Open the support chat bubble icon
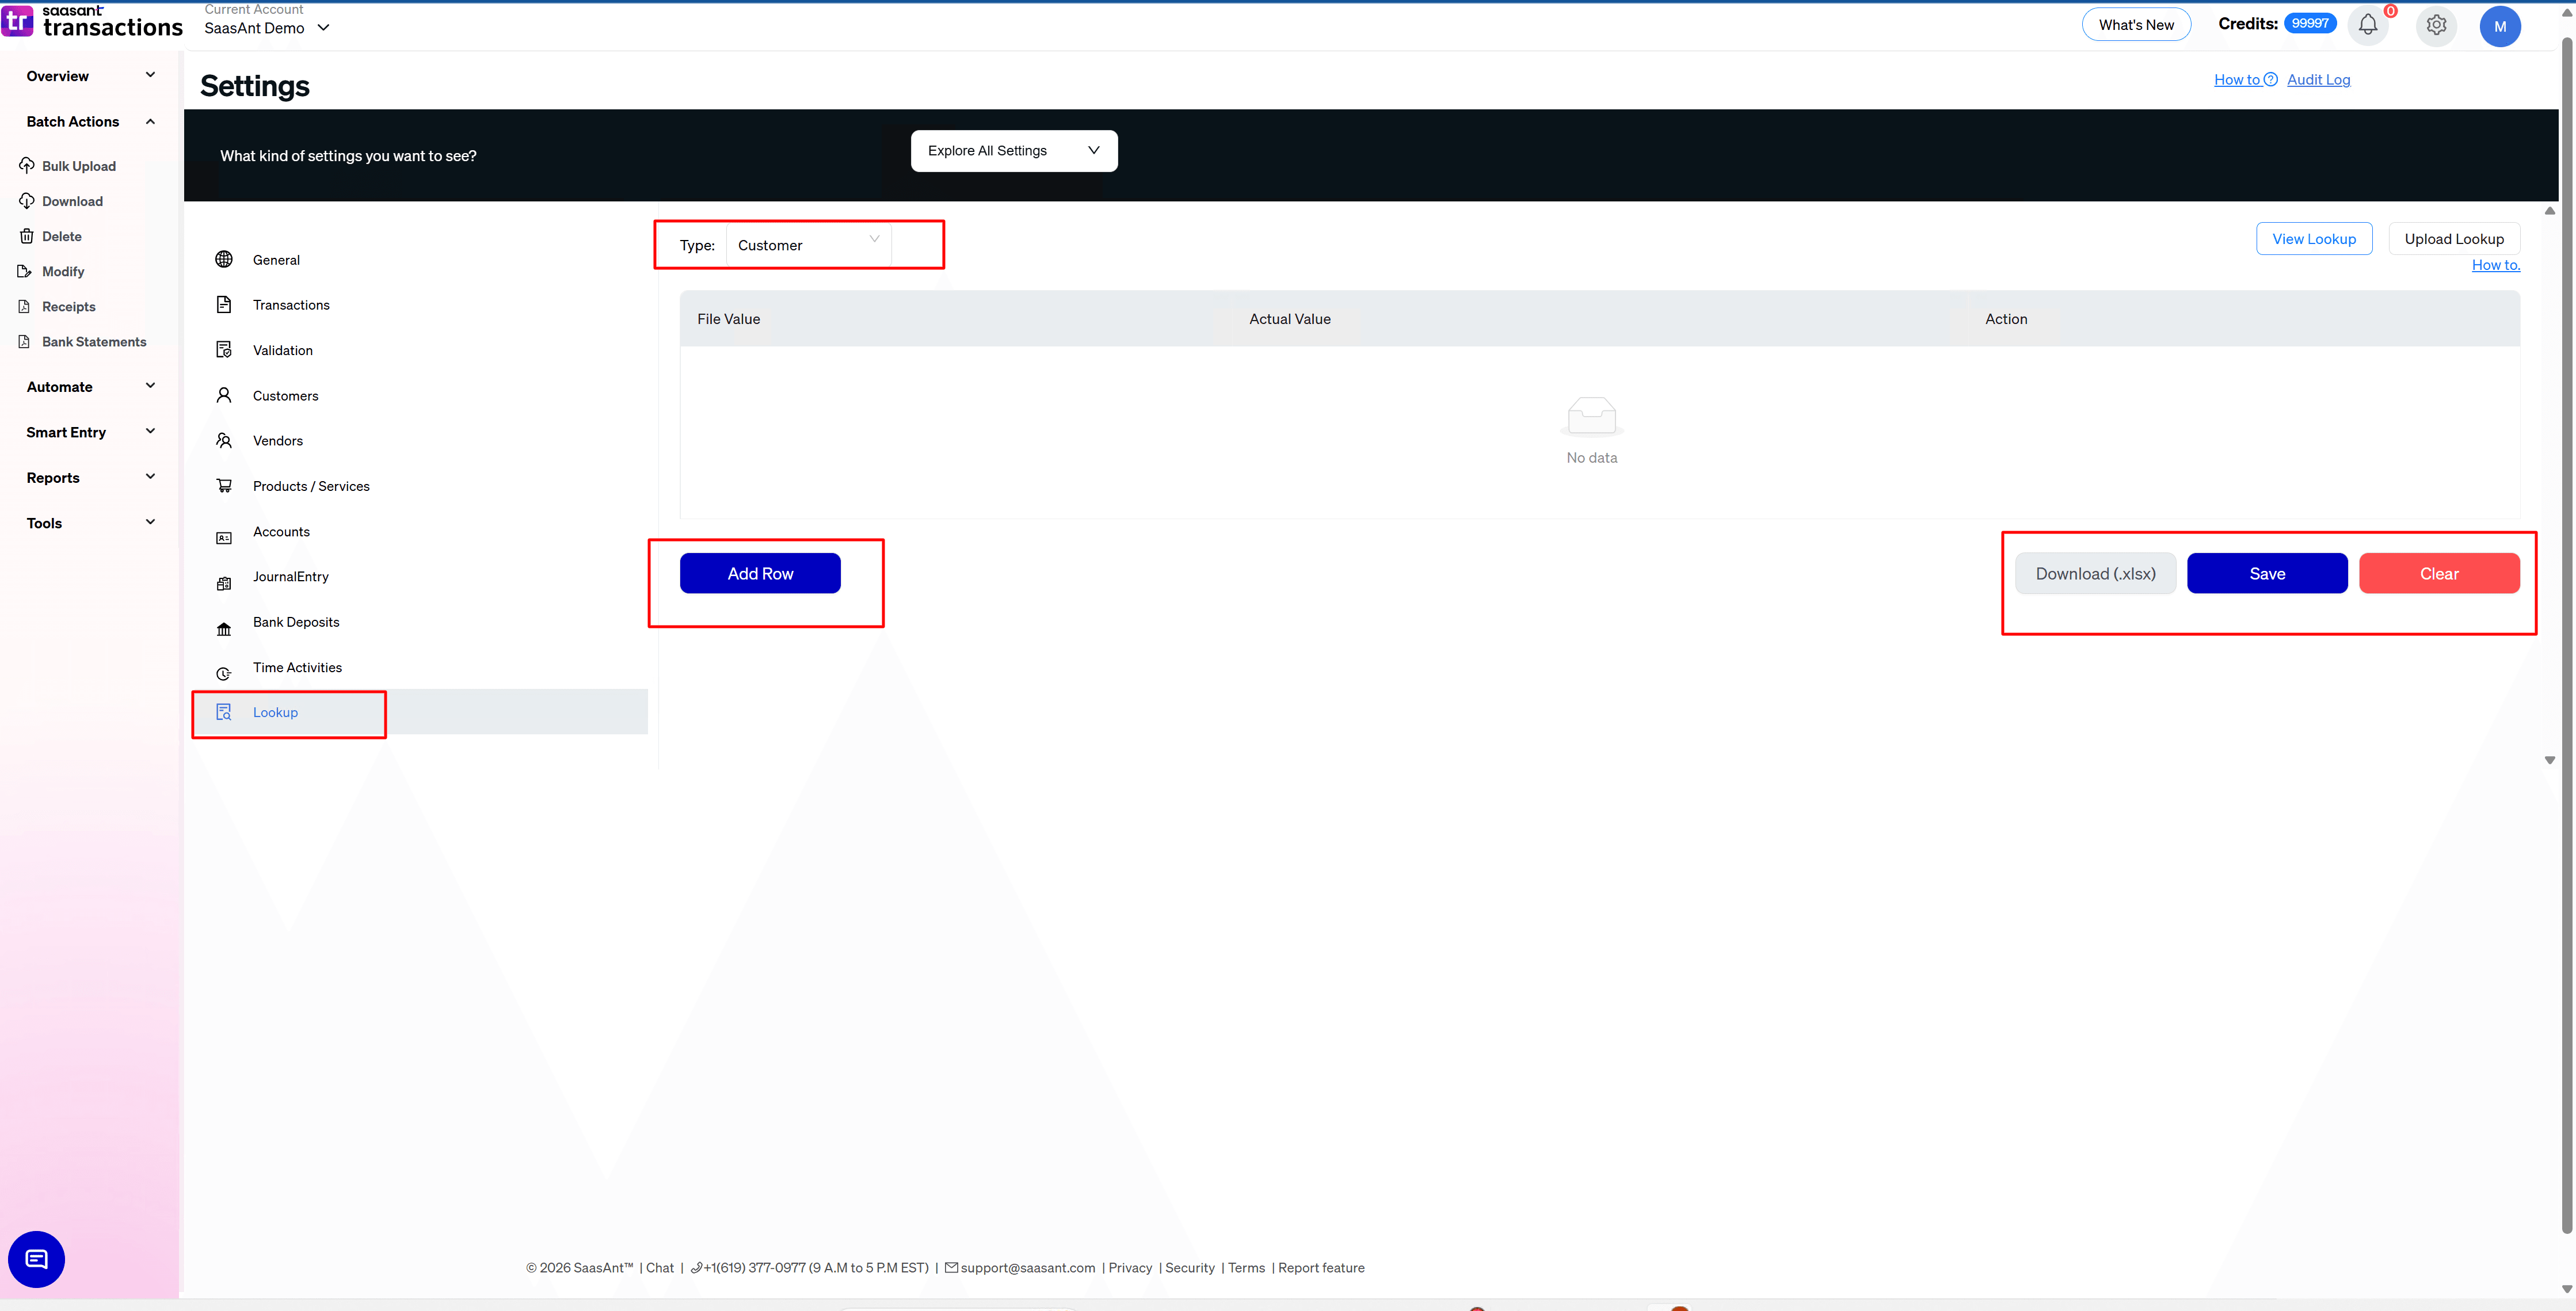This screenshot has height=1311, width=2576. pyautogui.click(x=36, y=1259)
